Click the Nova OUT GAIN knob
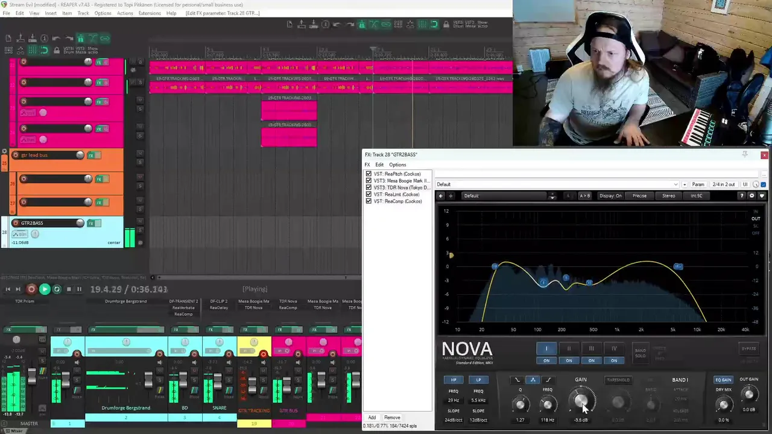772x434 pixels. pyautogui.click(x=748, y=394)
